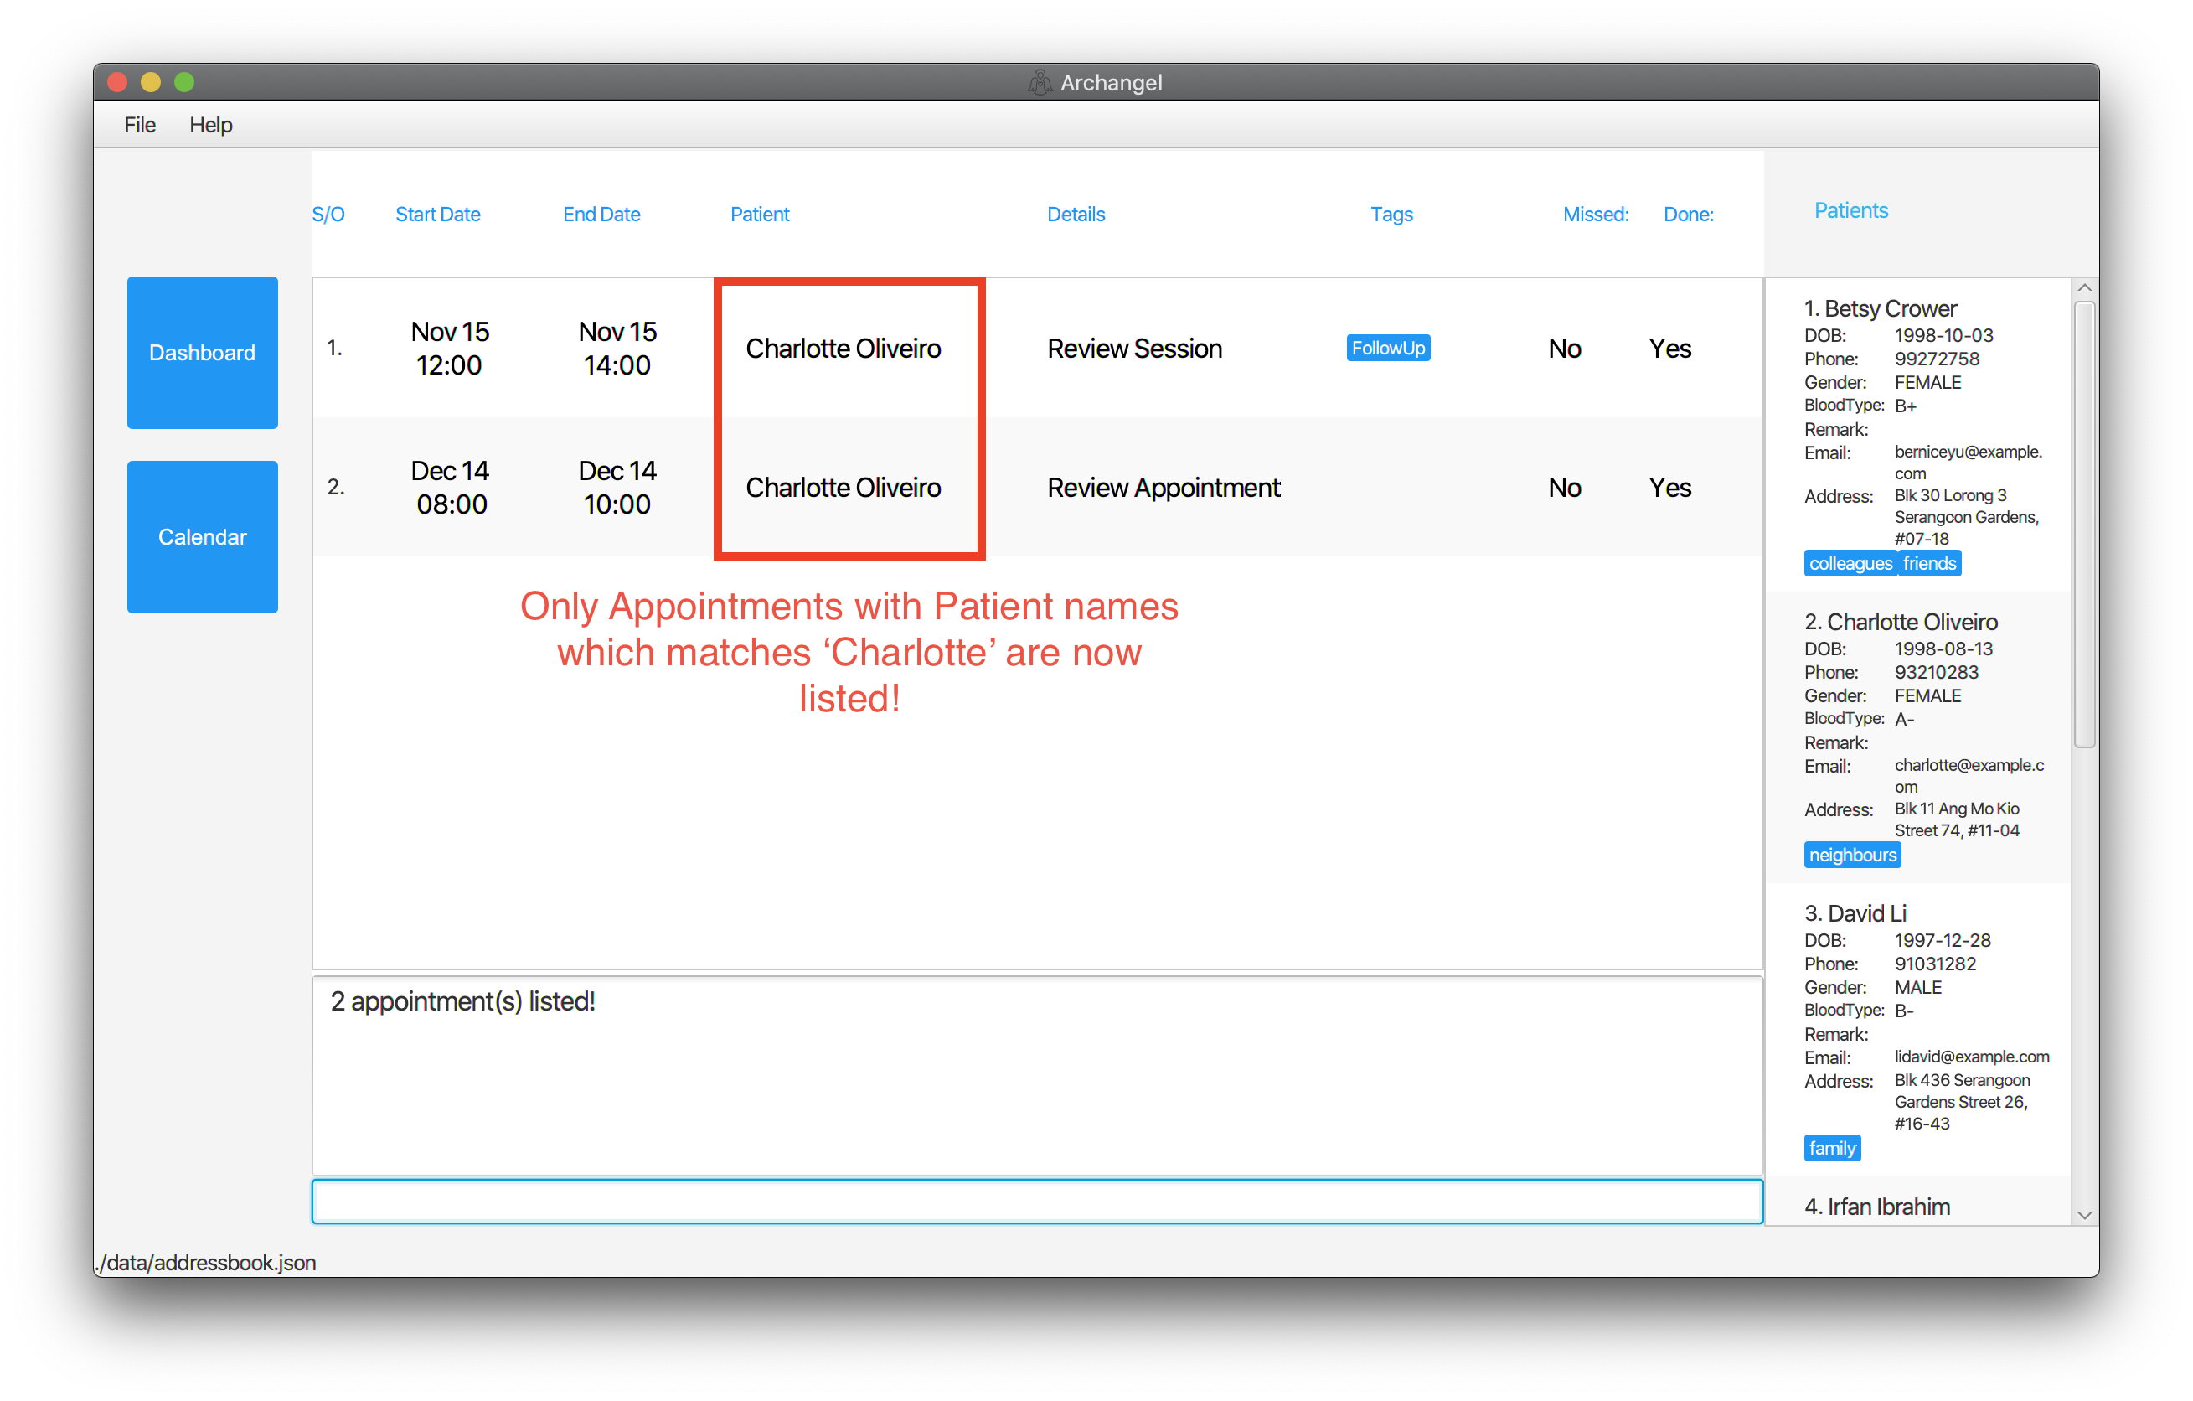2193x1401 pixels.
Task: Click the Details column header
Action: 1076,214
